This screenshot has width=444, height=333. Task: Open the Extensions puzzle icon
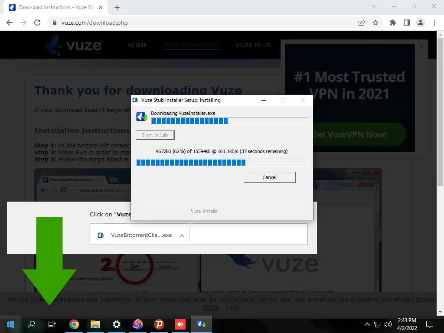pos(393,23)
